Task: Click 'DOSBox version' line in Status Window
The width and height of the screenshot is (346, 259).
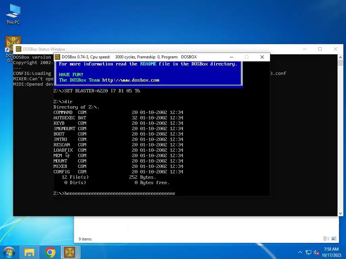Action: (x=32, y=57)
